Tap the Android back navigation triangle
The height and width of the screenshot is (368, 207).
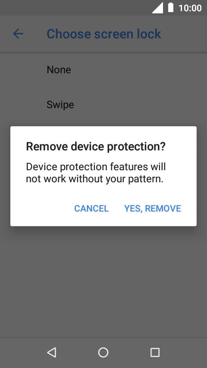pyautogui.click(x=52, y=352)
